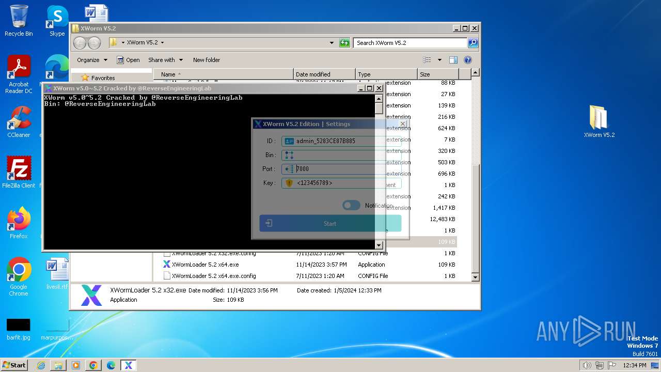The height and width of the screenshot is (372, 661).
Task: Click Open in Explorer toolbar
Action: [129, 60]
